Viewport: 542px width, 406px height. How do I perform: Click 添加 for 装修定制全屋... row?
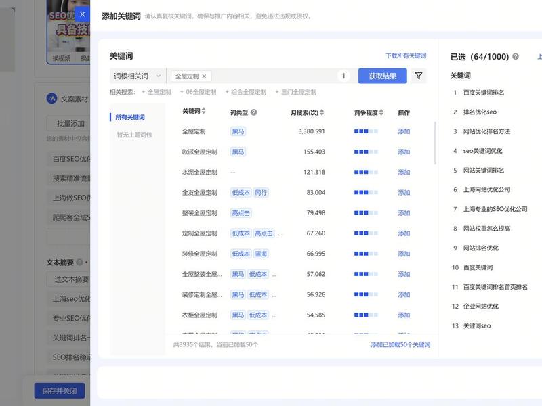point(404,294)
